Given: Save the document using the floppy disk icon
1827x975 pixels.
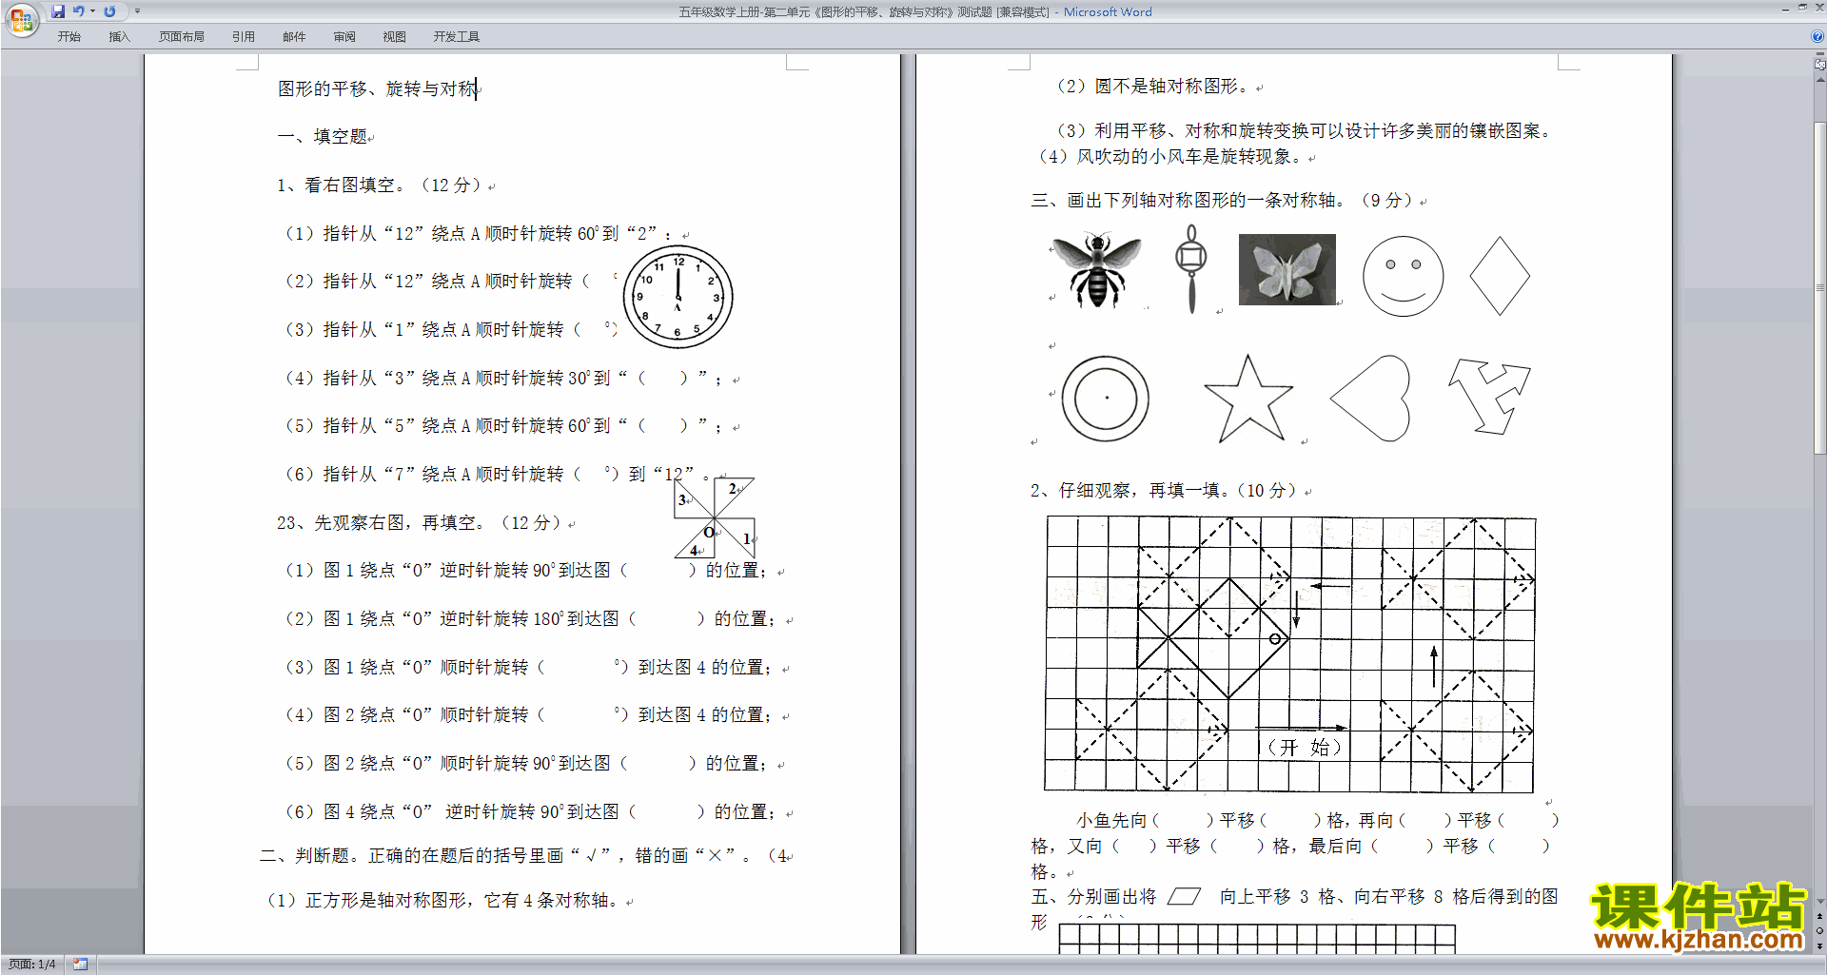Looking at the screenshot, I should pos(58,11).
